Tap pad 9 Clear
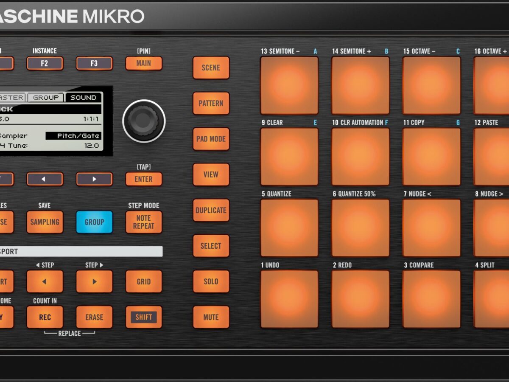The image size is (509, 382). [289, 157]
